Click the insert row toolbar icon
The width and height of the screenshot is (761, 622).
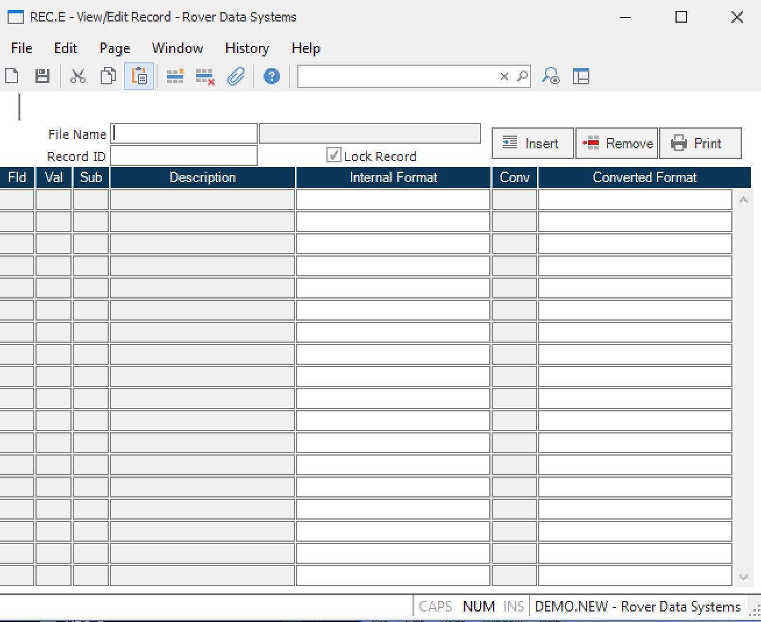click(175, 76)
